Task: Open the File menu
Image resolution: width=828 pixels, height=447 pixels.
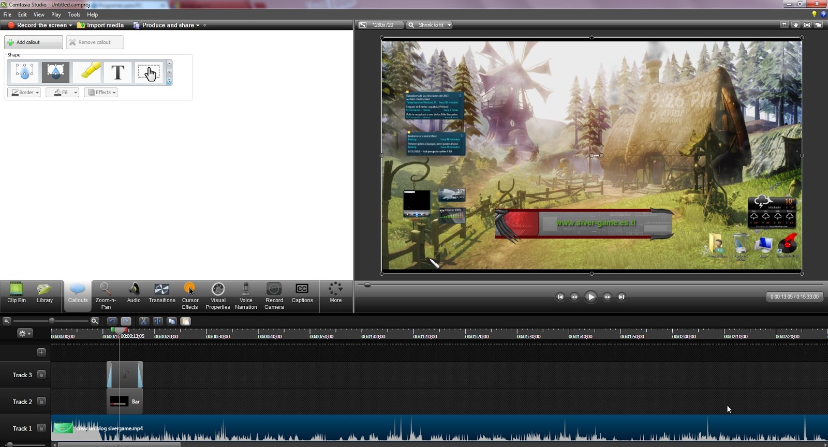Action: 7,14
